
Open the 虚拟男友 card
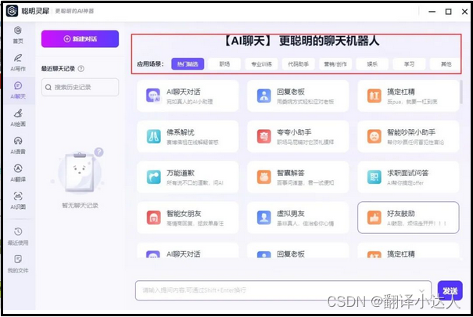coord(298,218)
